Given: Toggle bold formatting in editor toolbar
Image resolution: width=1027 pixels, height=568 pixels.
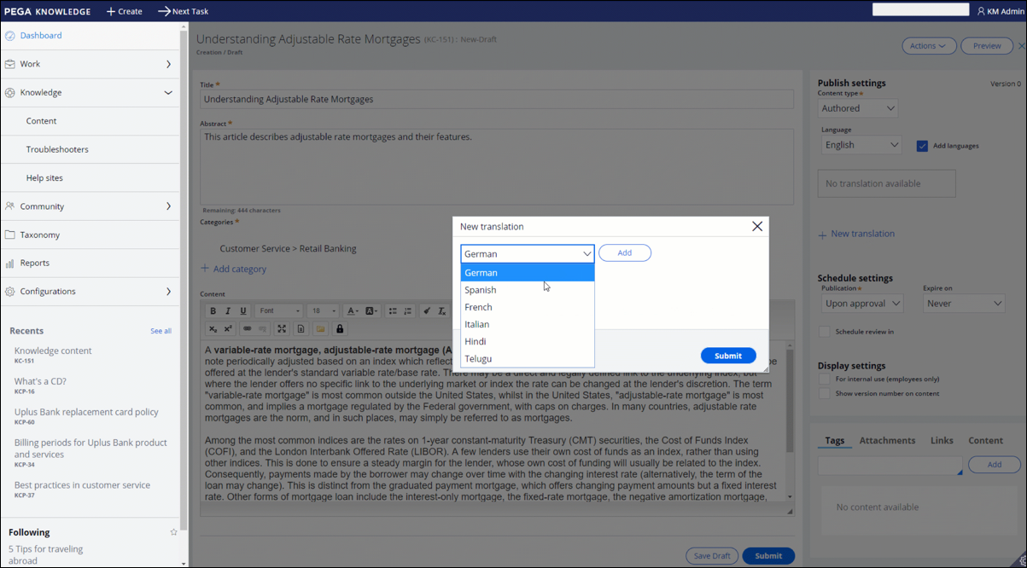Looking at the screenshot, I should click(x=213, y=311).
